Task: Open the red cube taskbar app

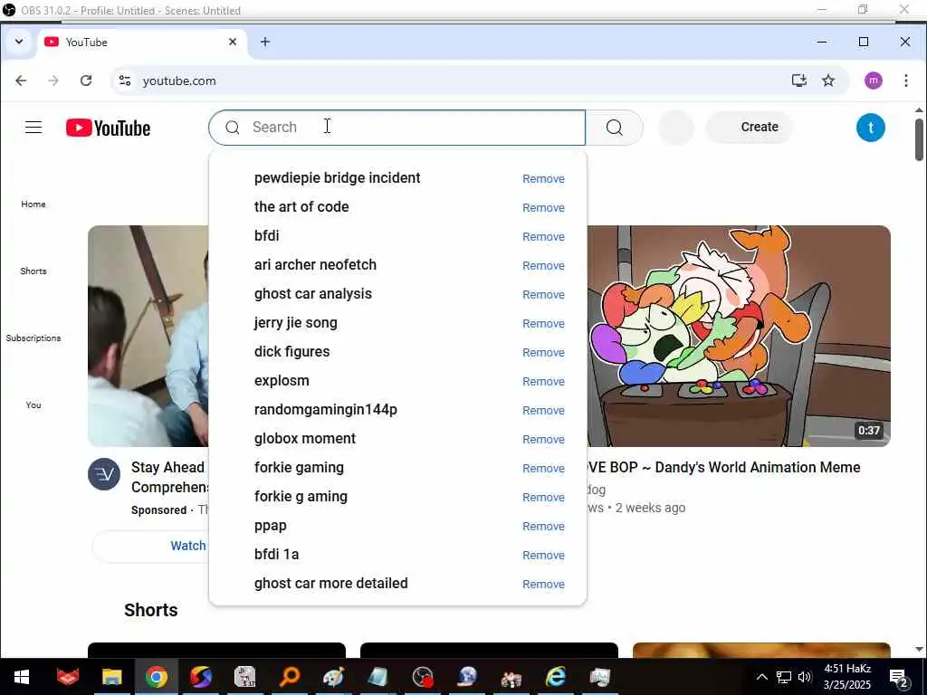Action: [x=67, y=677]
